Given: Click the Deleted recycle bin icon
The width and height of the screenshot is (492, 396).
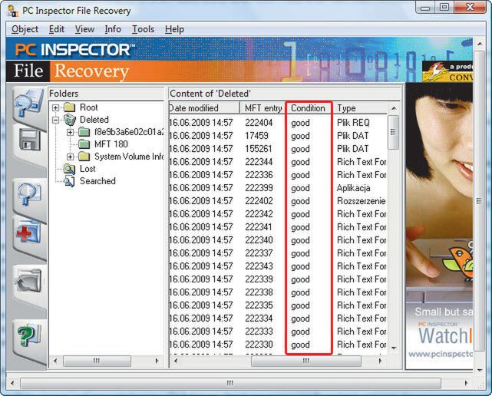Looking at the screenshot, I should point(69,120).
